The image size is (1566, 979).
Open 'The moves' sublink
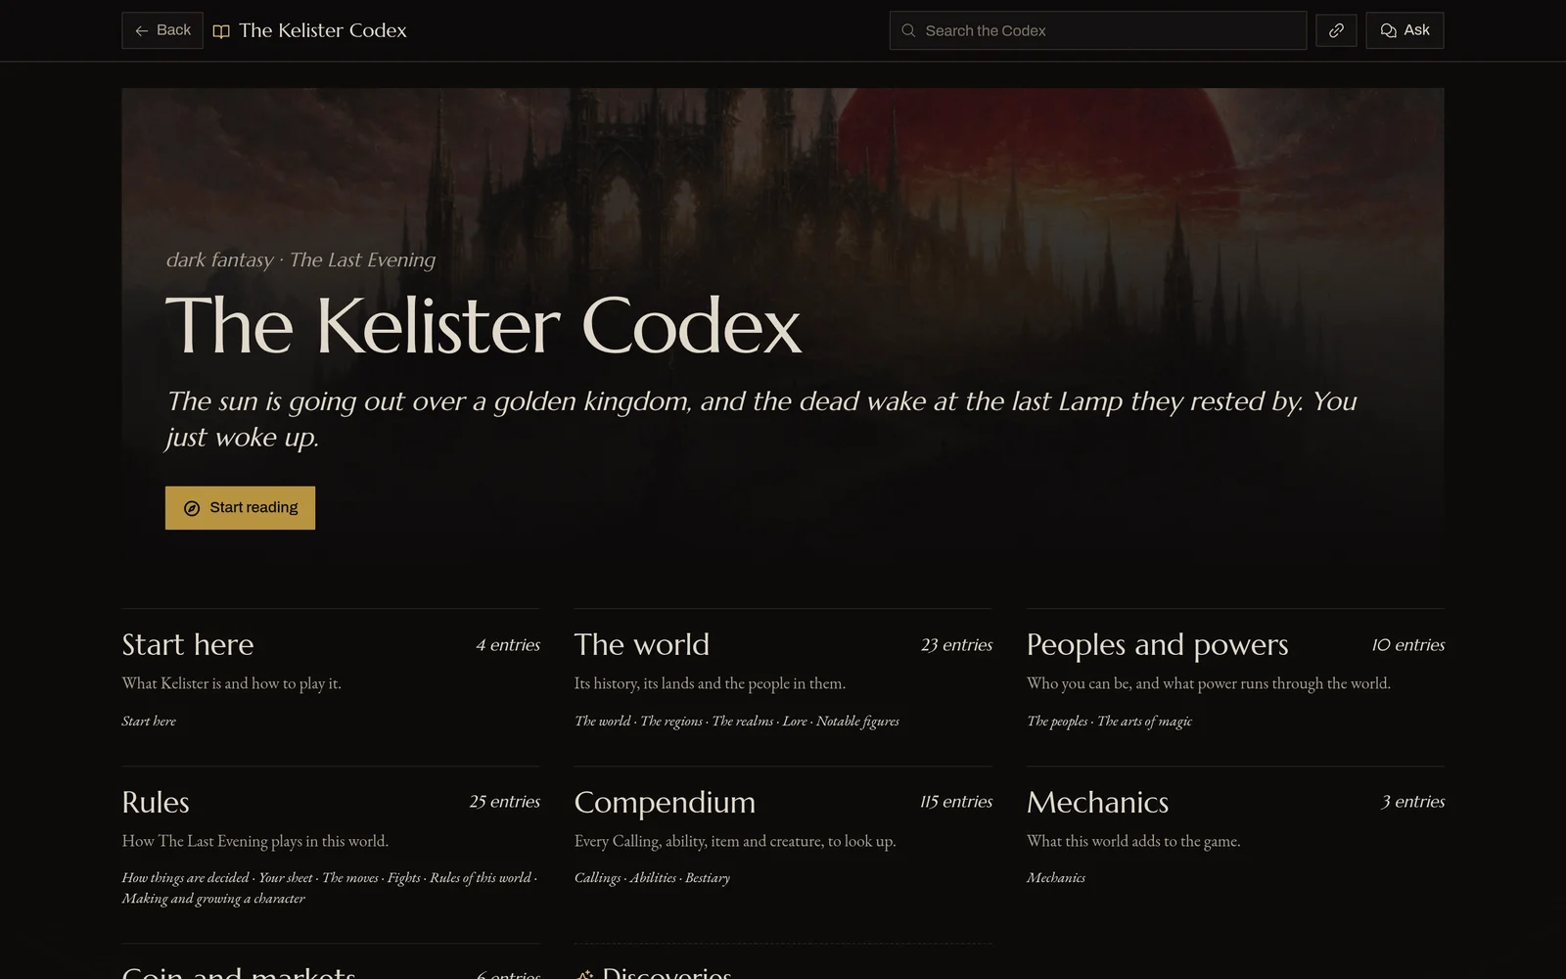click(350, 878)
